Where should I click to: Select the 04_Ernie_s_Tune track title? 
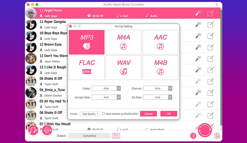click(52, 90)
